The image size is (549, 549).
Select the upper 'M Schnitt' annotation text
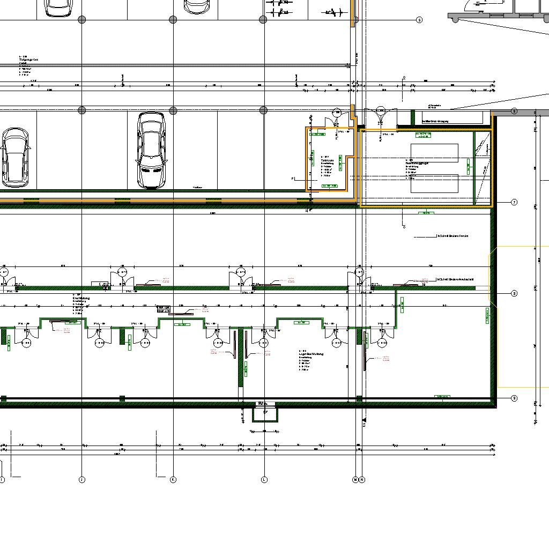[452, 236]
